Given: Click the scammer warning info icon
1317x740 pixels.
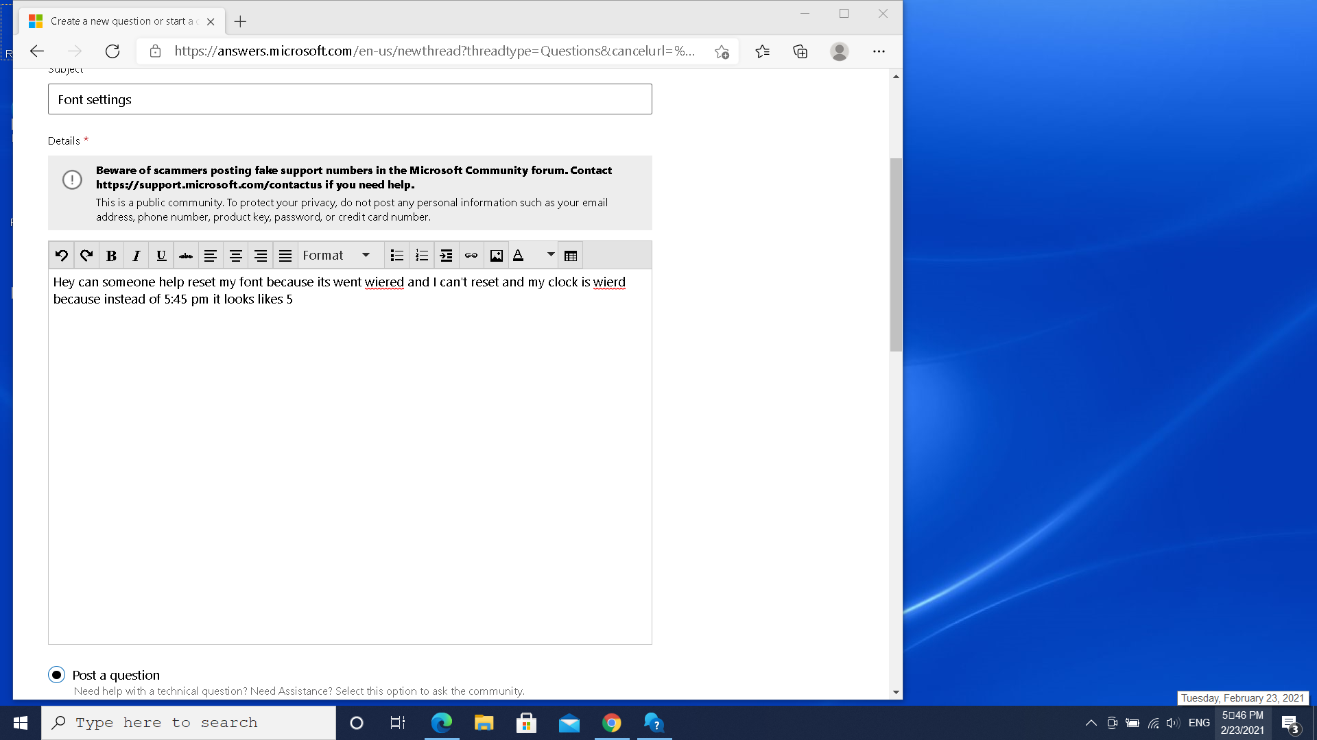Looking at the screenshot, I should click(72, 180).
